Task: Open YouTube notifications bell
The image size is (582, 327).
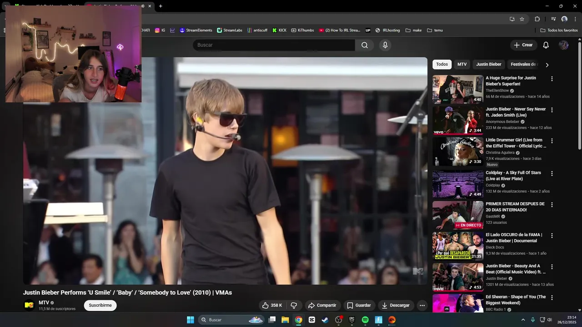Action: 546,45
